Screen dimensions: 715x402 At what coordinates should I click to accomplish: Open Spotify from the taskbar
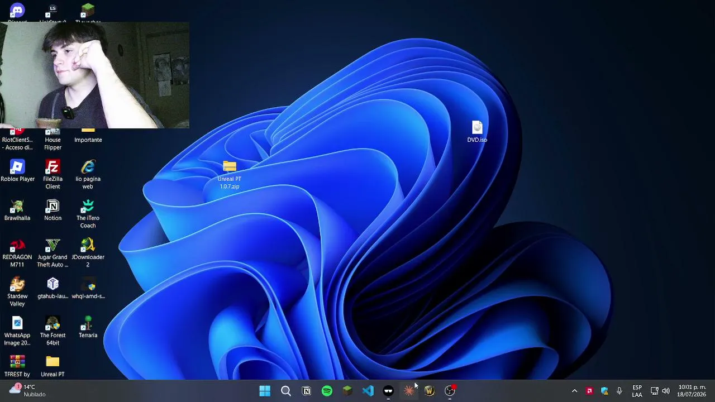tap(327, 391)
